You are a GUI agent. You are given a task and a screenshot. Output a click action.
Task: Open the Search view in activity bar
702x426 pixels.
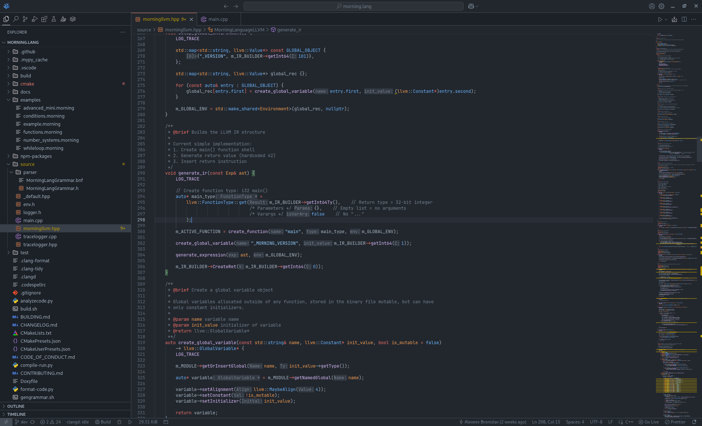[x=16, y=19]
